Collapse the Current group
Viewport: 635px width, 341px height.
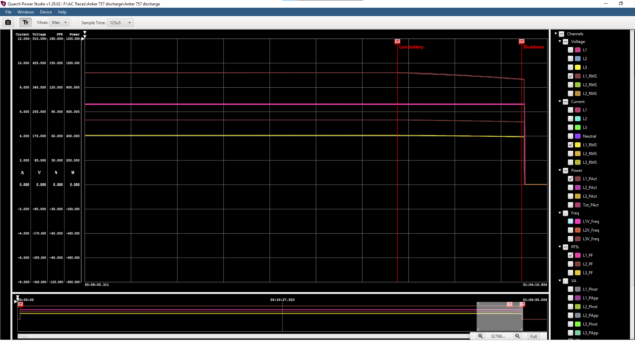coord(560,101)
